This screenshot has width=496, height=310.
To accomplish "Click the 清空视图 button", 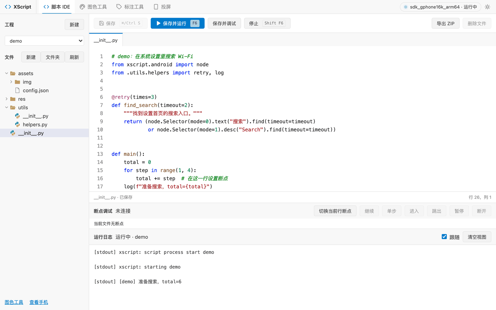I will (477, 237).
